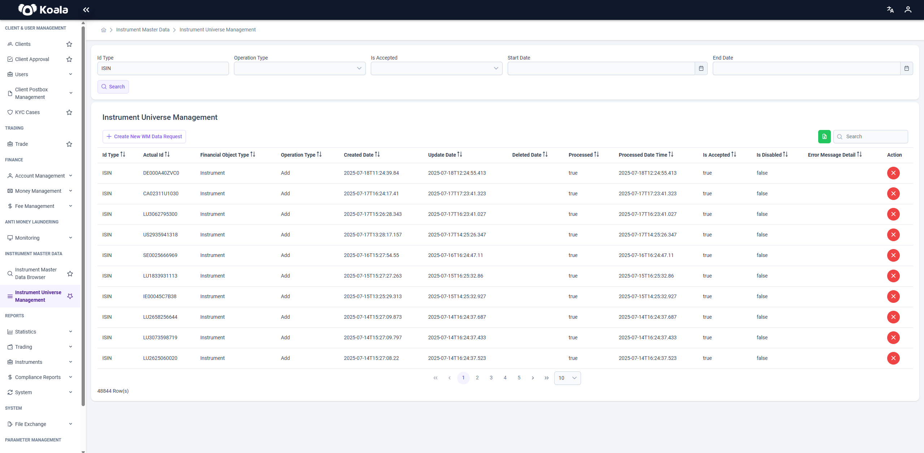Sort by Created Date column arrows
The image size is (924, 453).
(x=377, y=154)
